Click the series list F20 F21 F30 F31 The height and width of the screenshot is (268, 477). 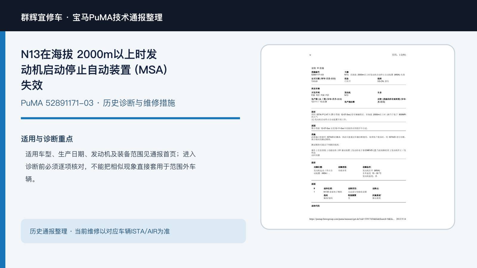pyautogui.click(x=320, y=95)
